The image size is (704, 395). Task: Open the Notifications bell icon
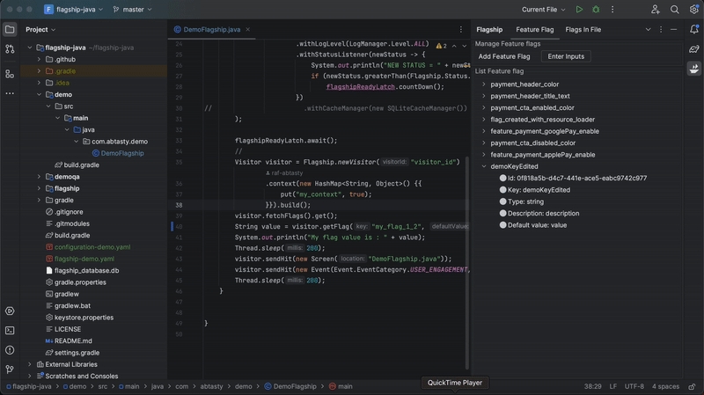pos(694,29)
